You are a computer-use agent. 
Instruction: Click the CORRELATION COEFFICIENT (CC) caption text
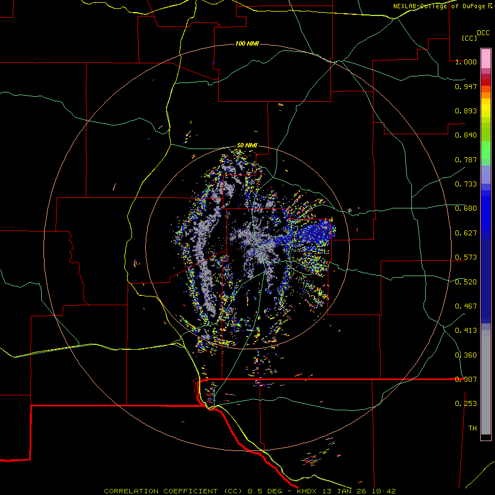173,491
